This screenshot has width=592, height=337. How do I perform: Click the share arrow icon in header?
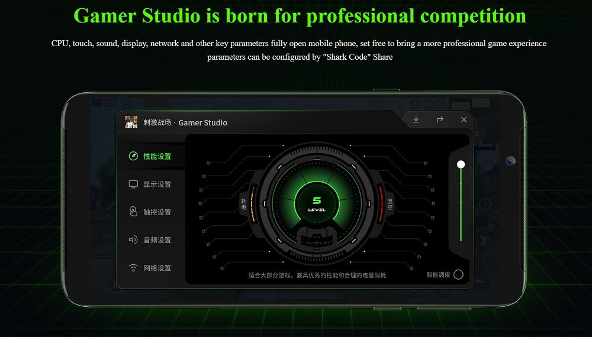(440, 119)
